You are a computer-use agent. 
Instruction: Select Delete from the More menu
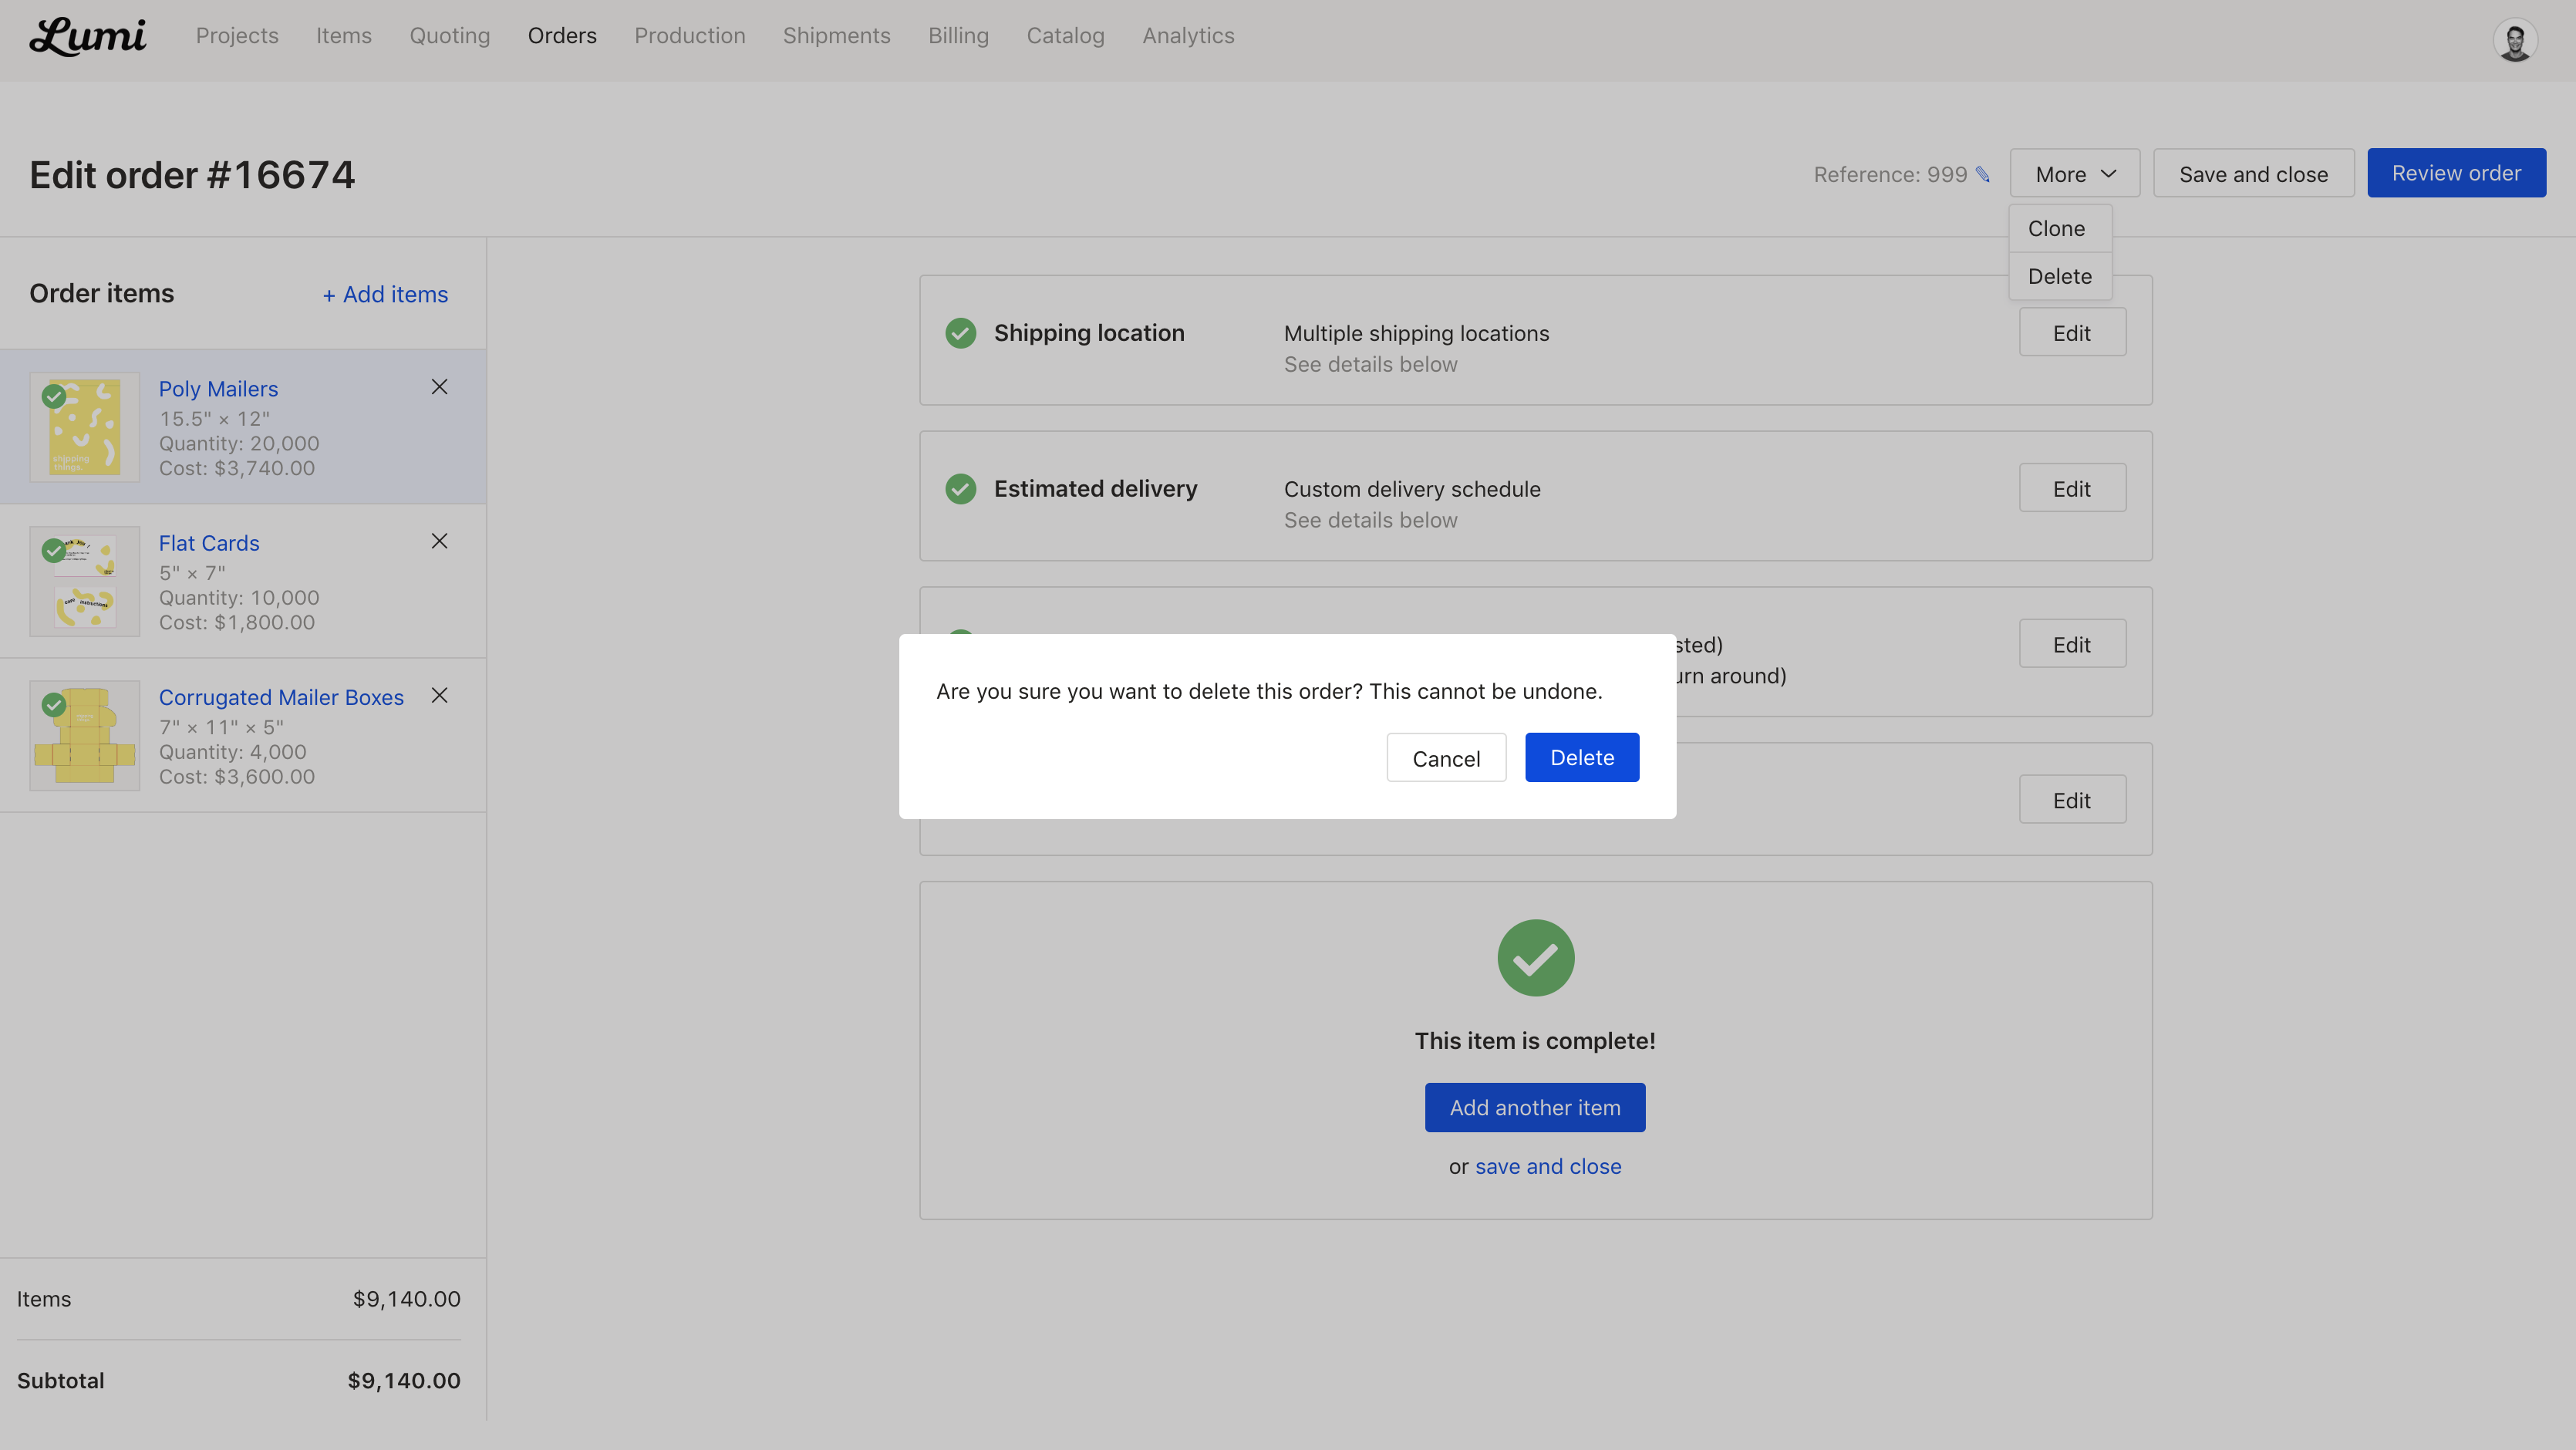point(2060,277)
